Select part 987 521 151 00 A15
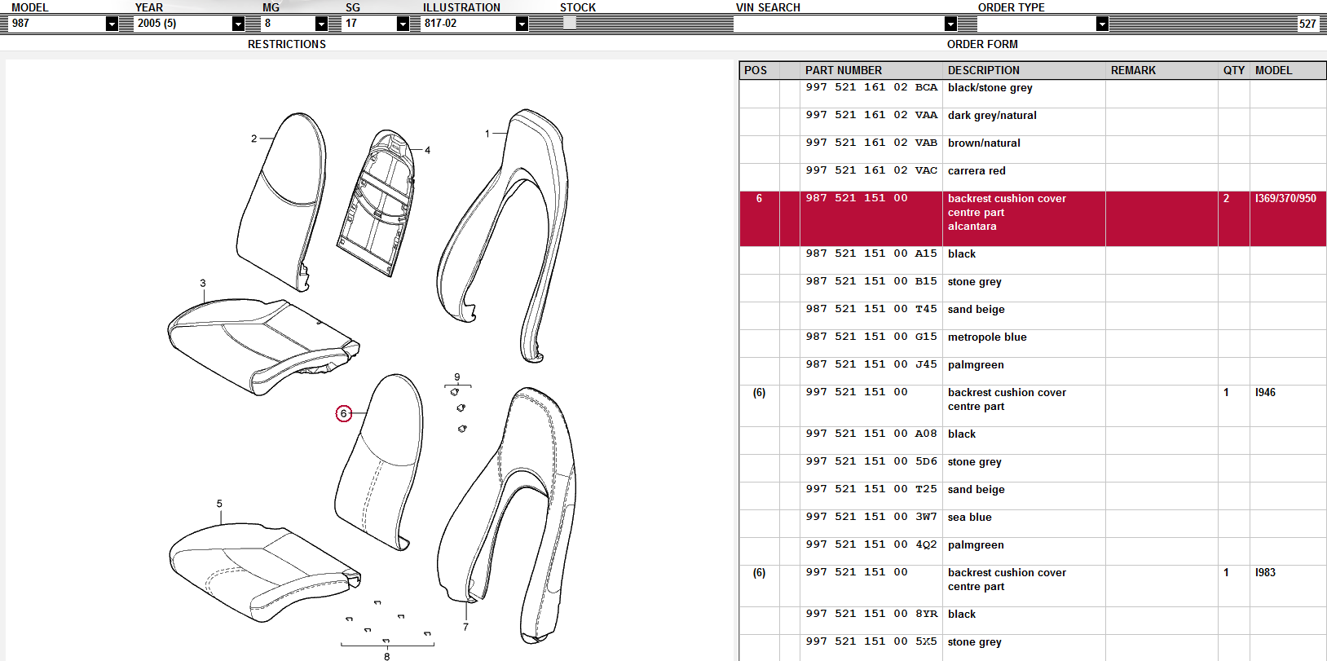Viewport: 1327px width, 661px height. pos(871,253)
